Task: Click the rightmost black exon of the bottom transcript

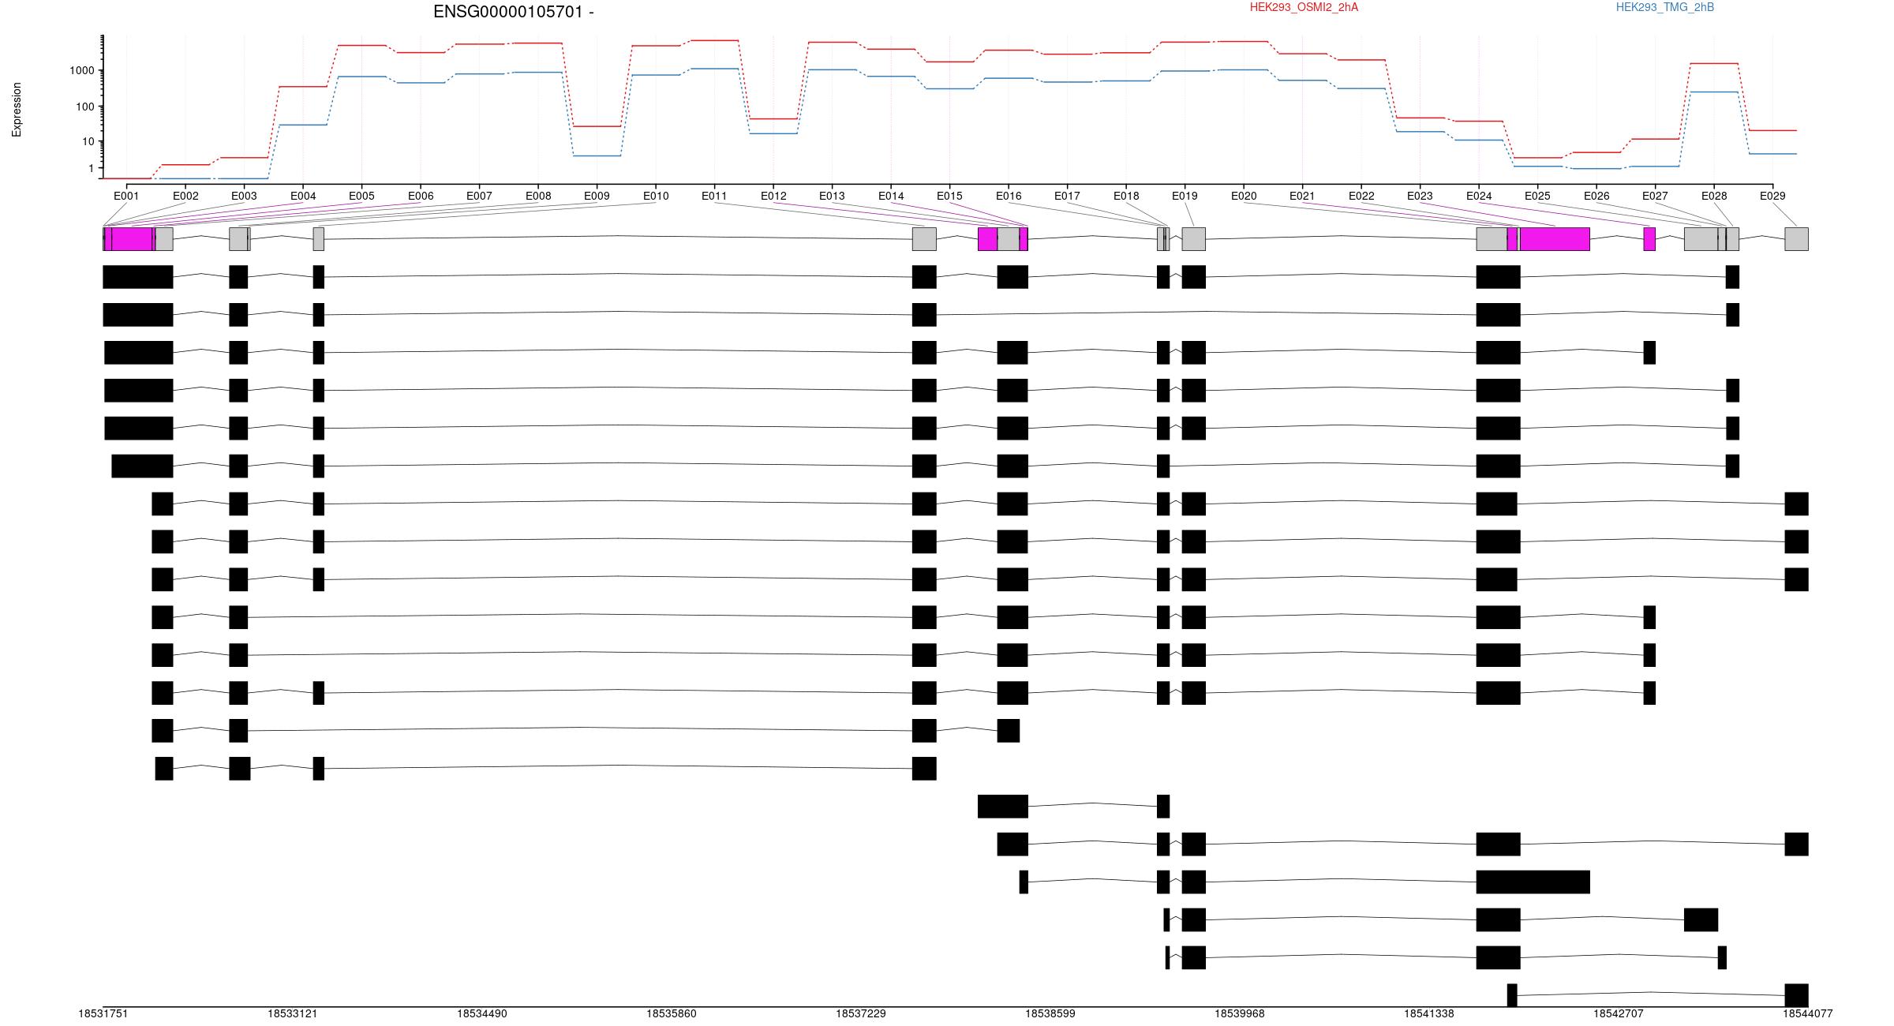Action: [x=1797, y=995]
